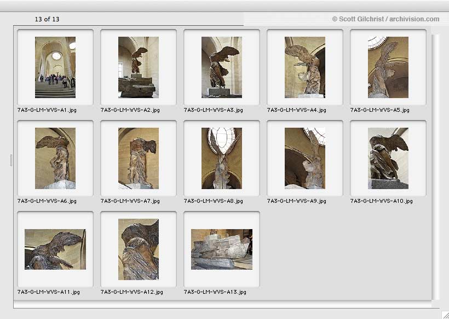Click the filename 7A3-G-LM-WVS-A10.jpg
449x319 pixels.
(382, 201)
